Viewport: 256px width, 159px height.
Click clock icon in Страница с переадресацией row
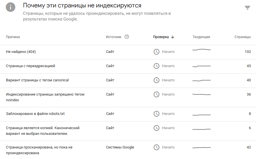point(156,66)
